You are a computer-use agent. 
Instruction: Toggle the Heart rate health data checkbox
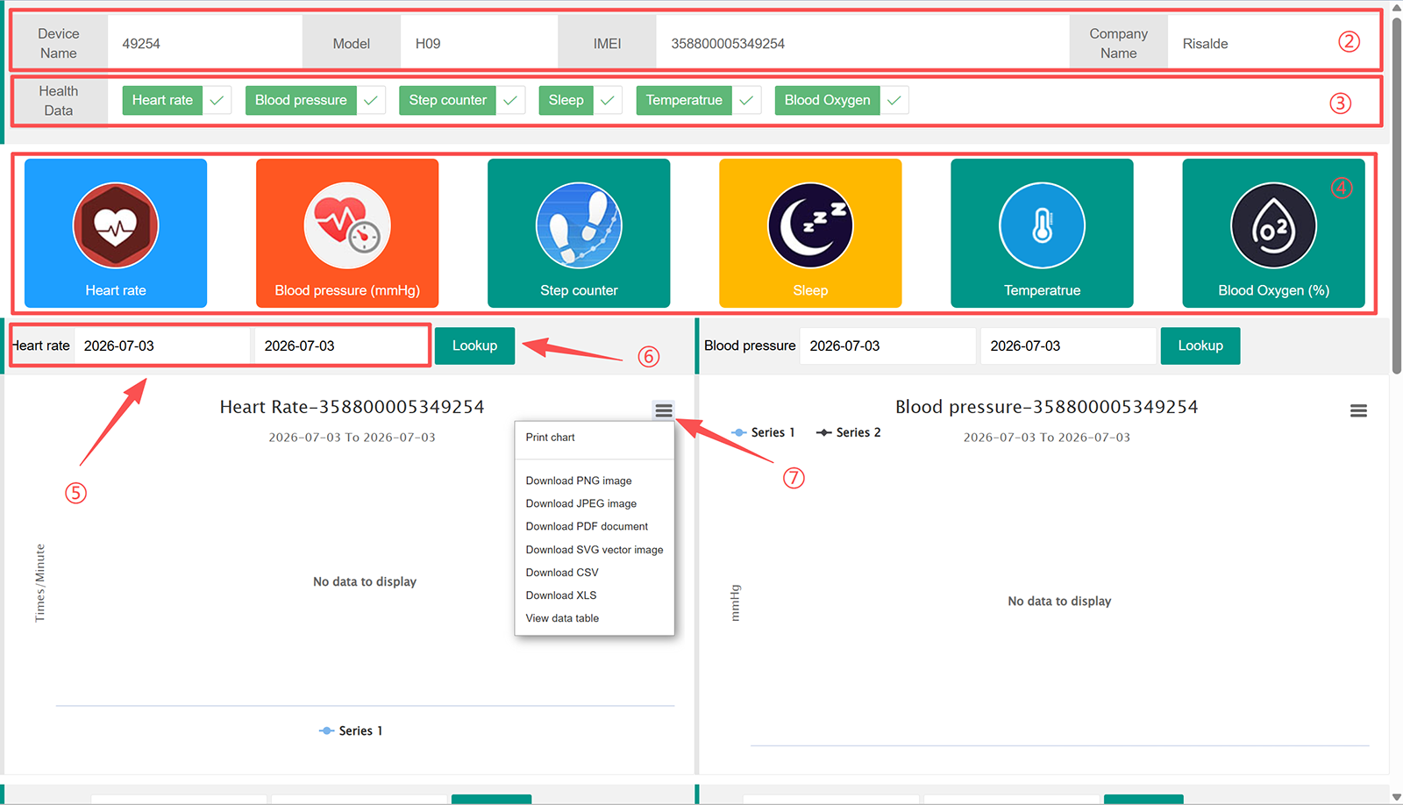(217, 100)
